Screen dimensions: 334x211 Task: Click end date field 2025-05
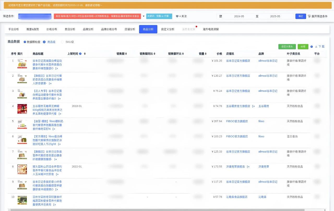275,16
